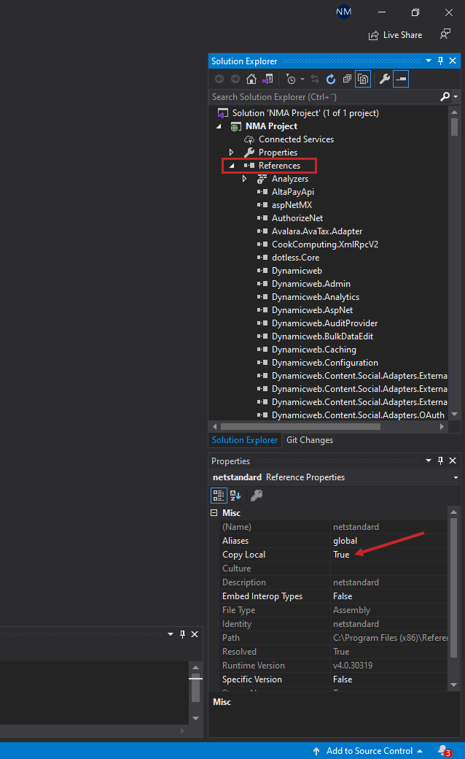This screenshot has width=465, height=759.
Task: Click the Refresh icon in Solution Explorer toolbar
Action: (331, 79)
